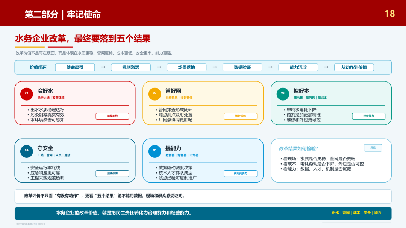Click the page number 18
This screenshot has height=228, width=406.
[390, 13]
